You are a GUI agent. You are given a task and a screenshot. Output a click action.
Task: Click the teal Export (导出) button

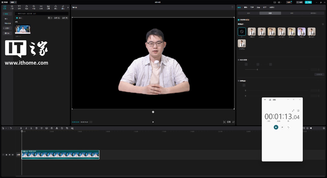(308, 2)
